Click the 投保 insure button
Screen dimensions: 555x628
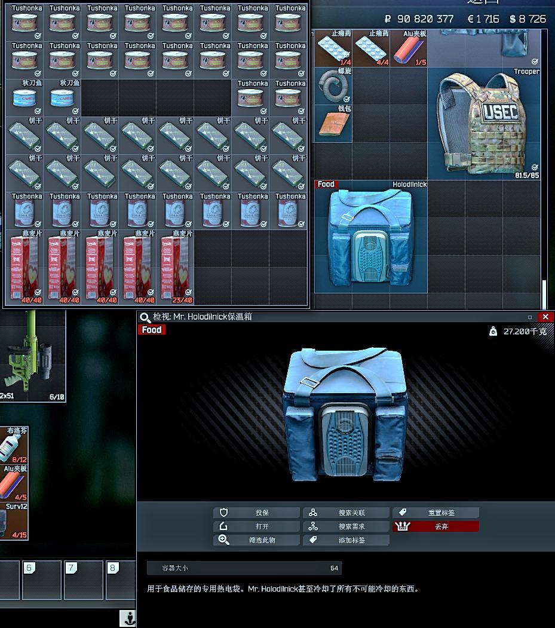257,513
